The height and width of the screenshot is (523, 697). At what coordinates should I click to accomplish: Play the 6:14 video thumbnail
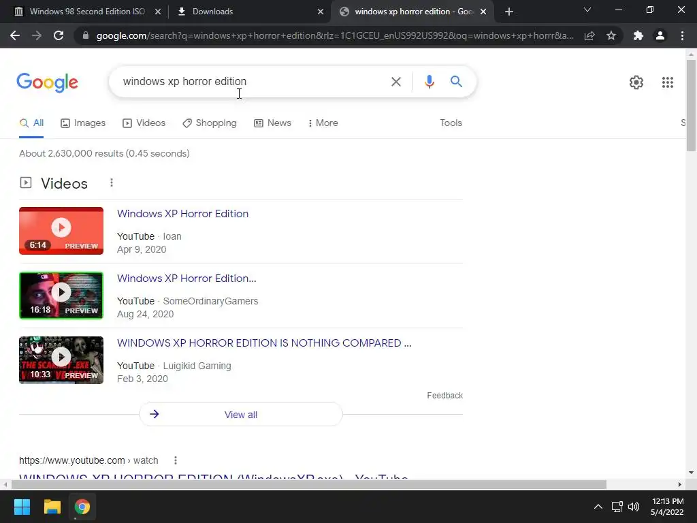(x=61, y=231)
